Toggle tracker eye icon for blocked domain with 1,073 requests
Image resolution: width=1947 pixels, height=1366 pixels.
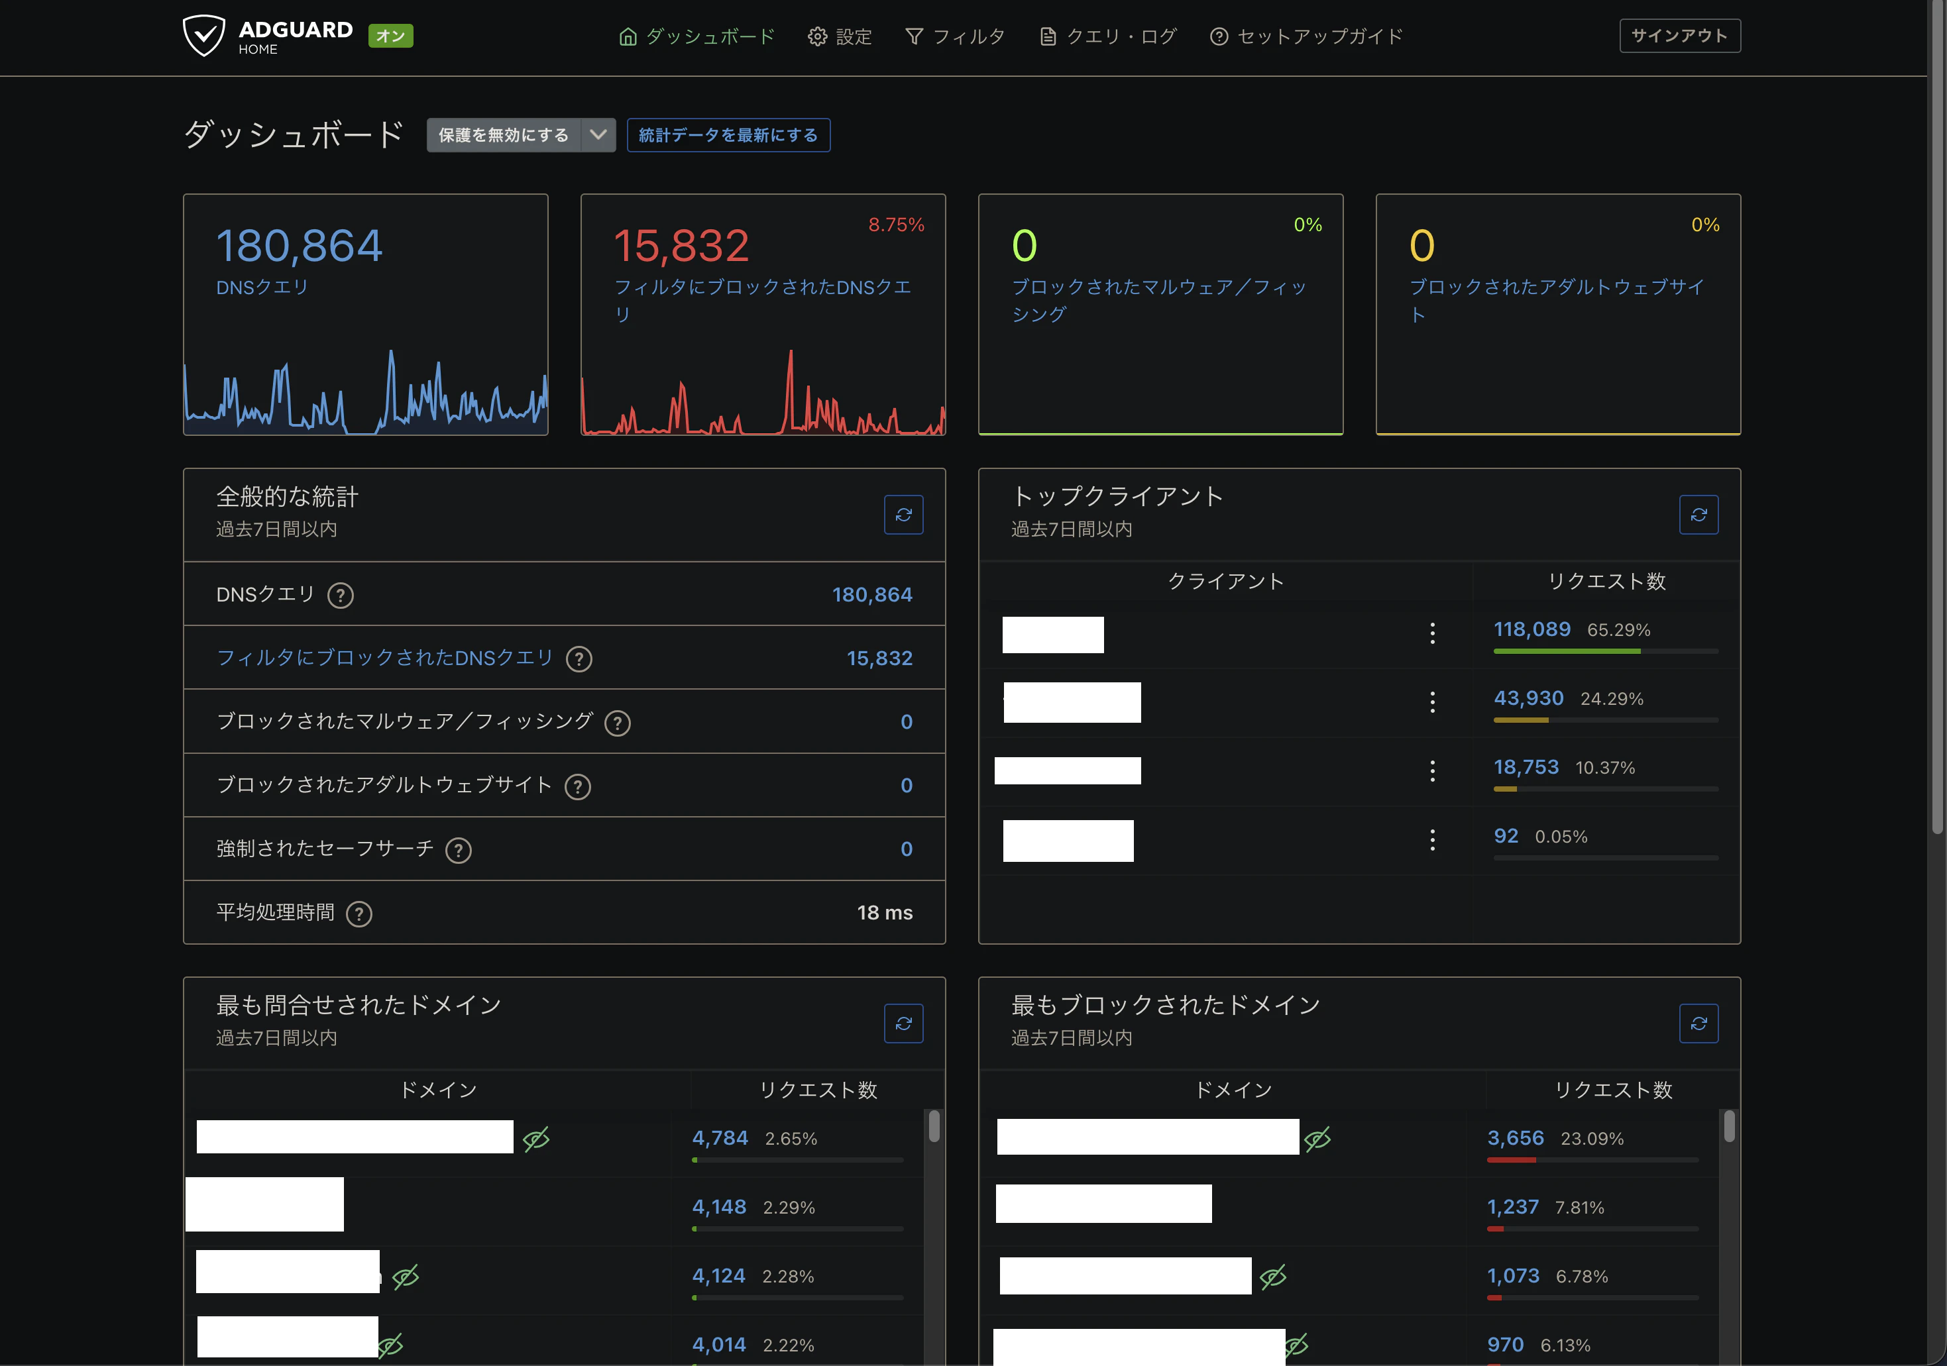1273,1276
